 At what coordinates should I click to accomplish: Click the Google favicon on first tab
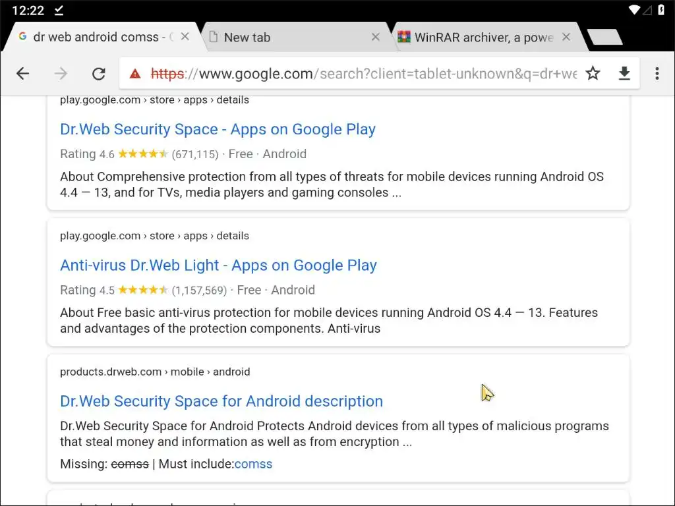tap(23, 37)
